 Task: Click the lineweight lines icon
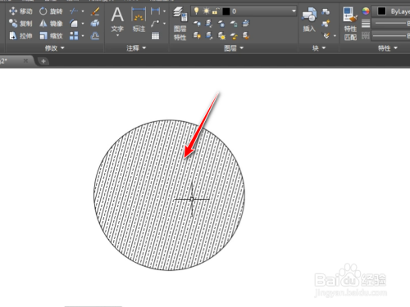tap(366, 24)
